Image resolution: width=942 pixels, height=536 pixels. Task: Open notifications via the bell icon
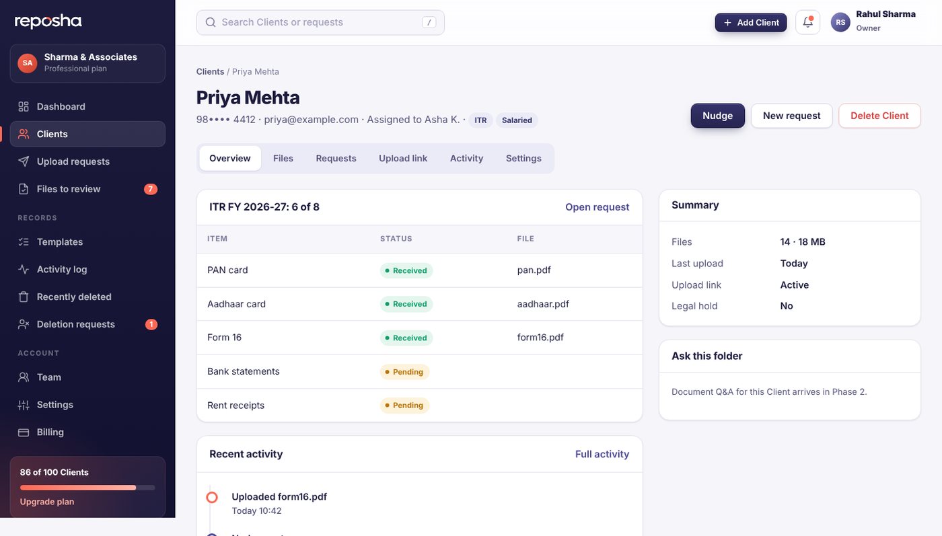[807, 22]
